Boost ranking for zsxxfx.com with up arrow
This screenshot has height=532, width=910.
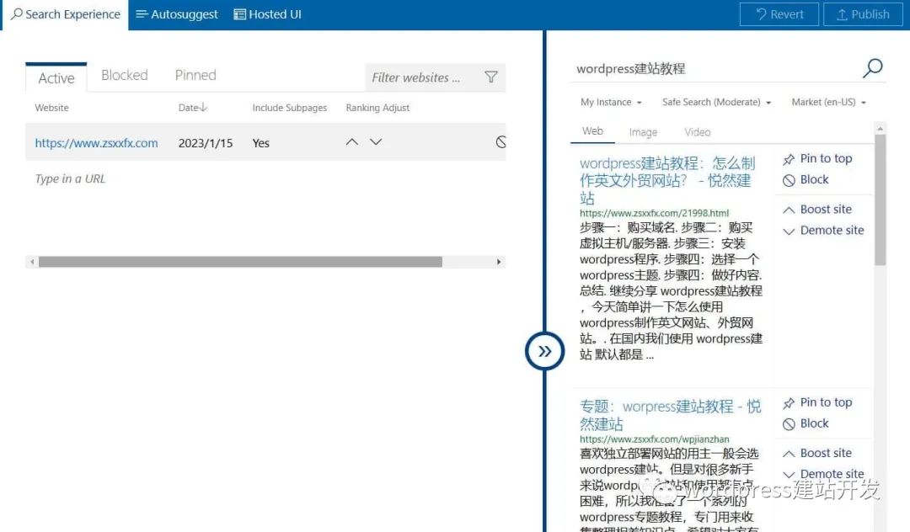351,142
